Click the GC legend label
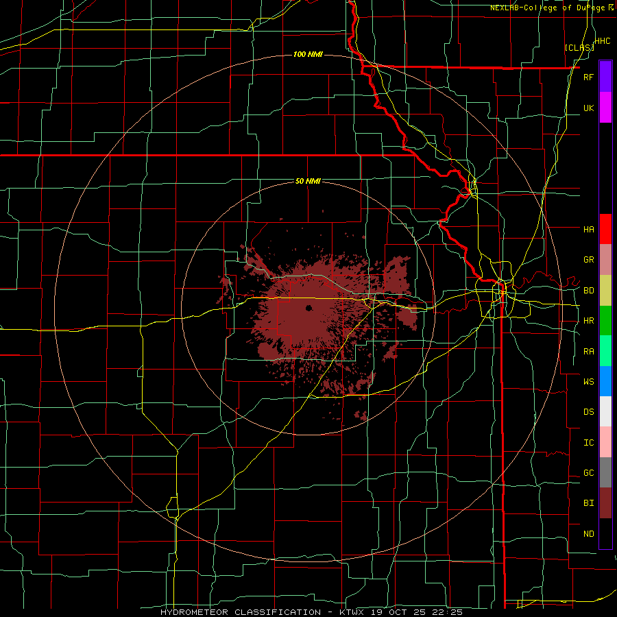 588,473
